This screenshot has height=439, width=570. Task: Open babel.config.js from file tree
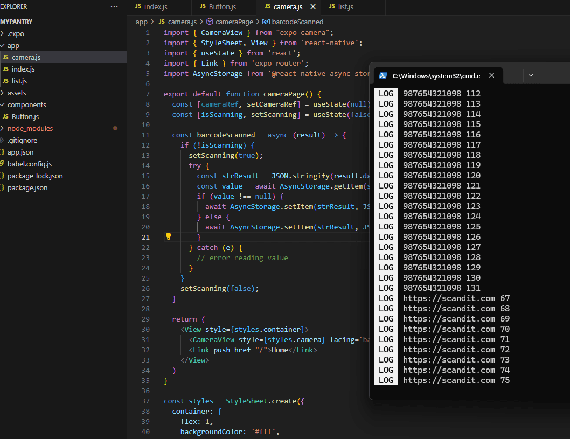pos(29,164)
